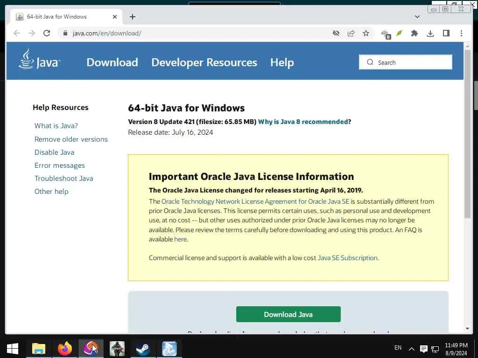The width and height of the screenshot is (478, 358).
Task: Go to the Java logo home link
Action: [x=39, y=60]
